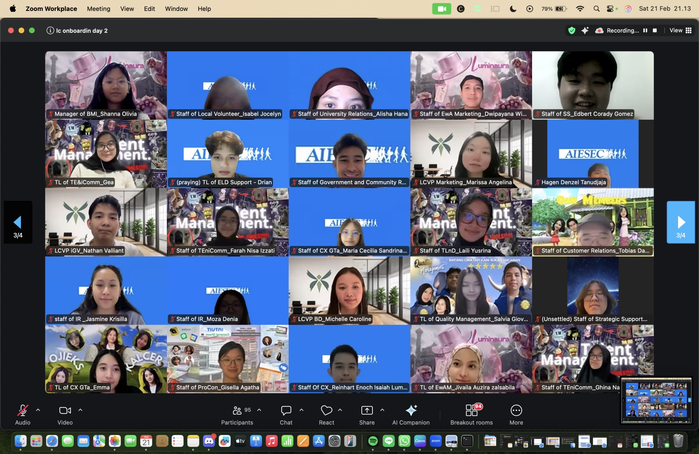Select LCVP Marketing_Marissa Angelina video tile

pos(471,153)
